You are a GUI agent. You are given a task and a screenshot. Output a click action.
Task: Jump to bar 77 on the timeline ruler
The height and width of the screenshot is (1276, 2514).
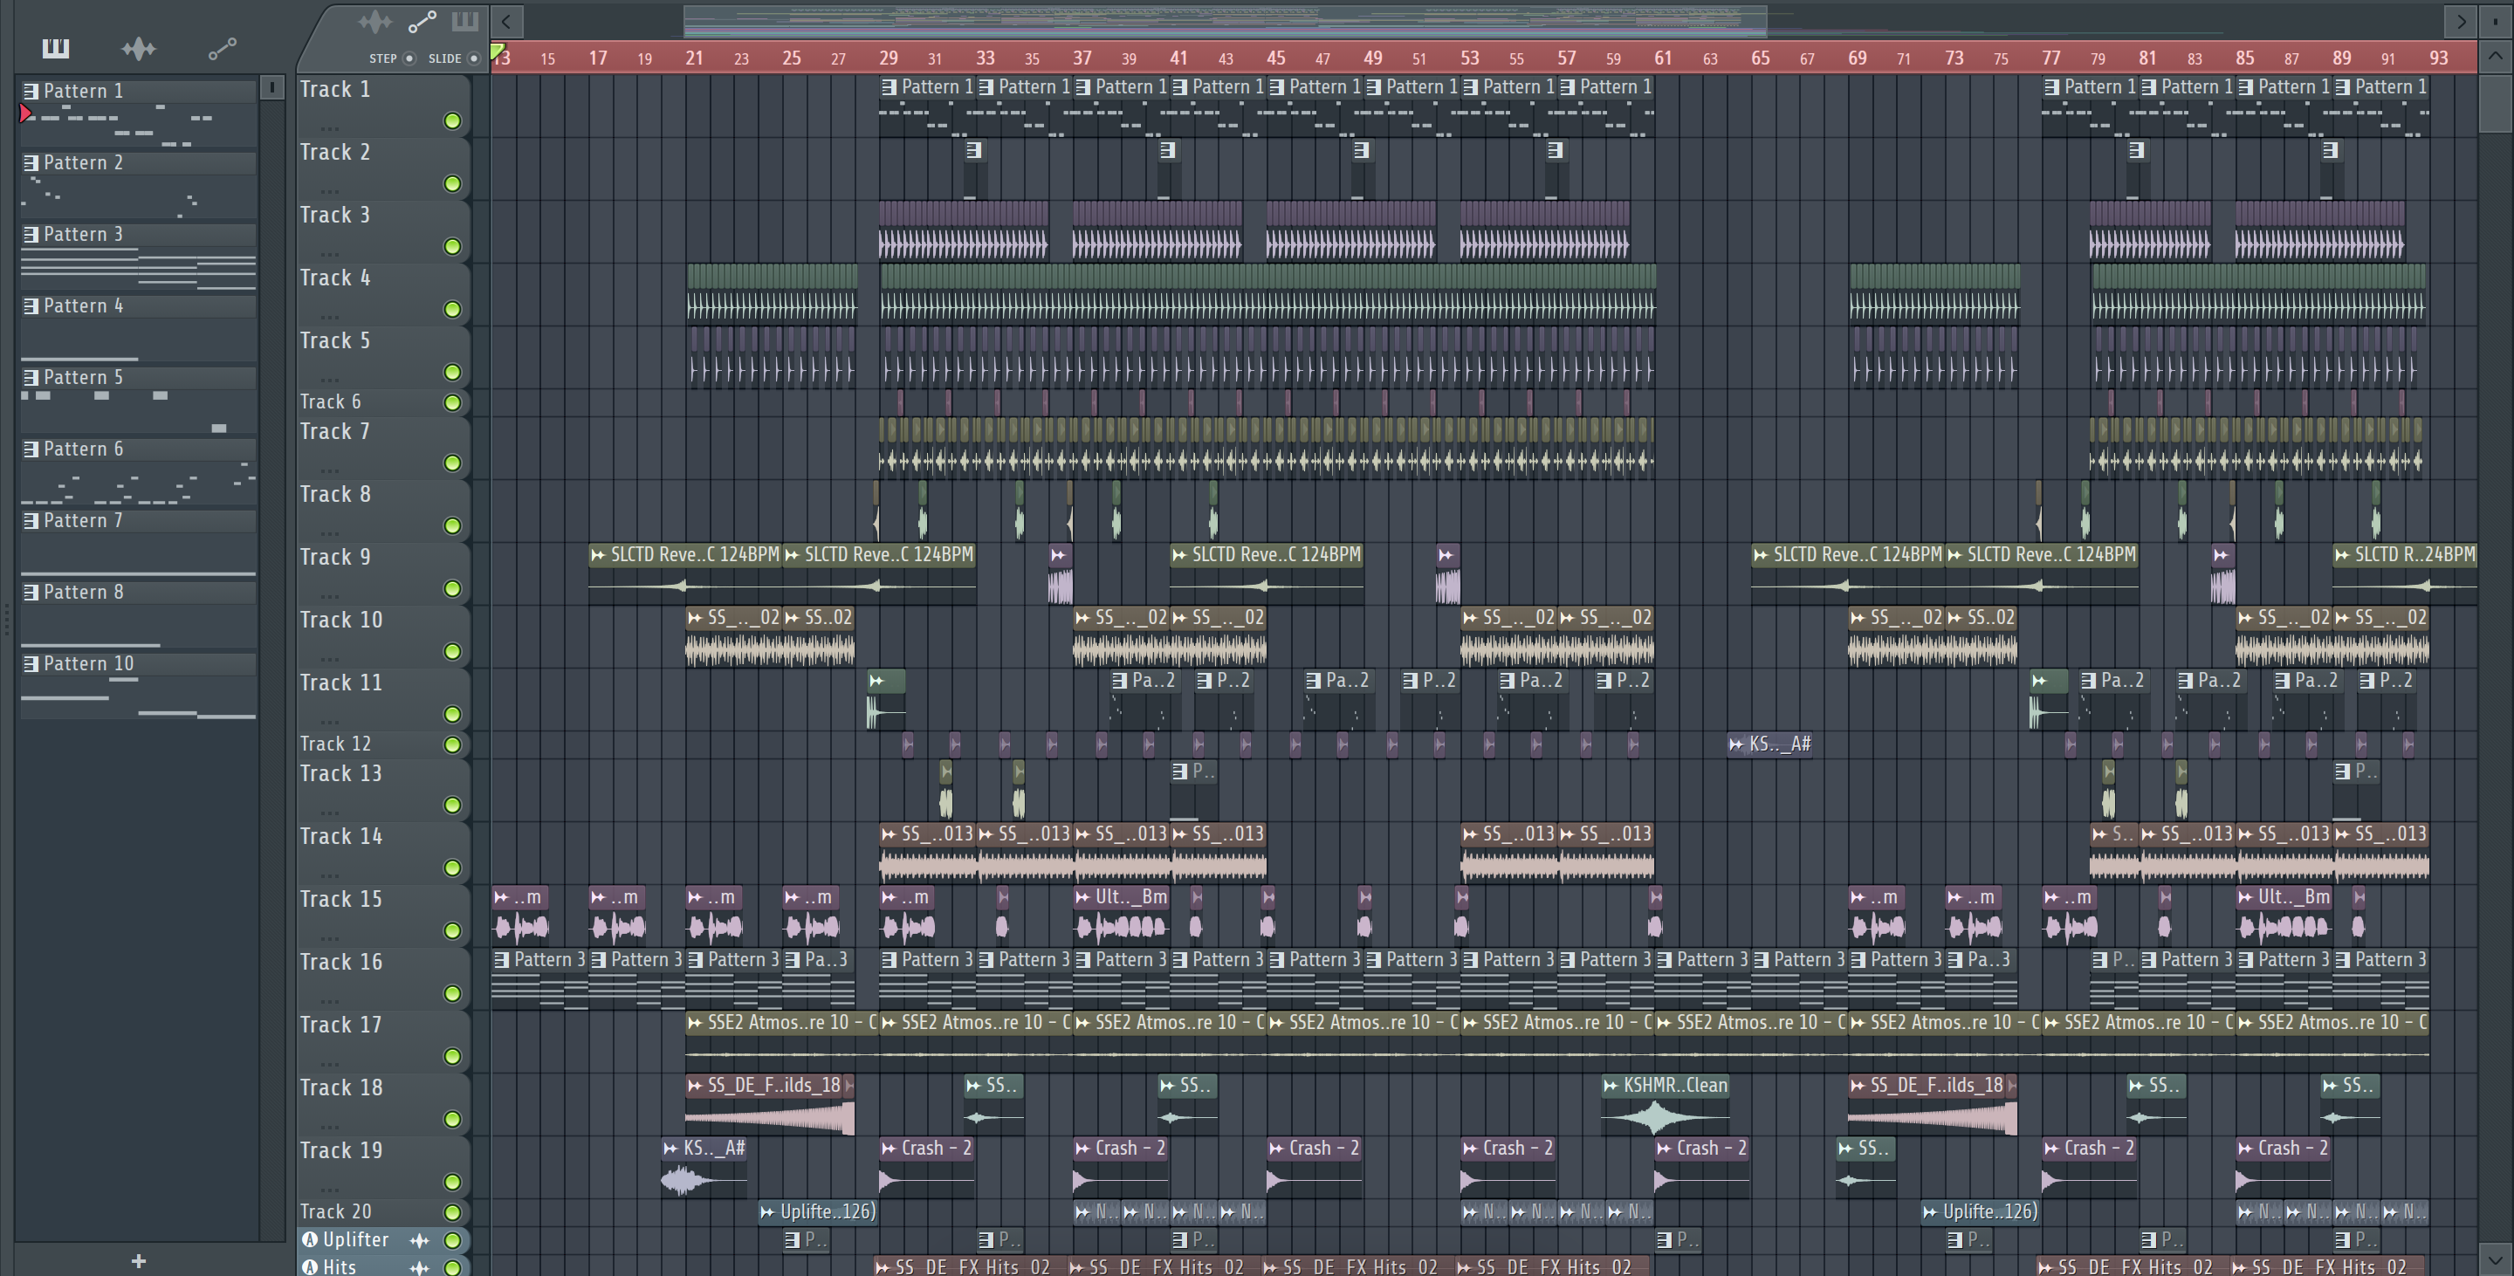2050,58
